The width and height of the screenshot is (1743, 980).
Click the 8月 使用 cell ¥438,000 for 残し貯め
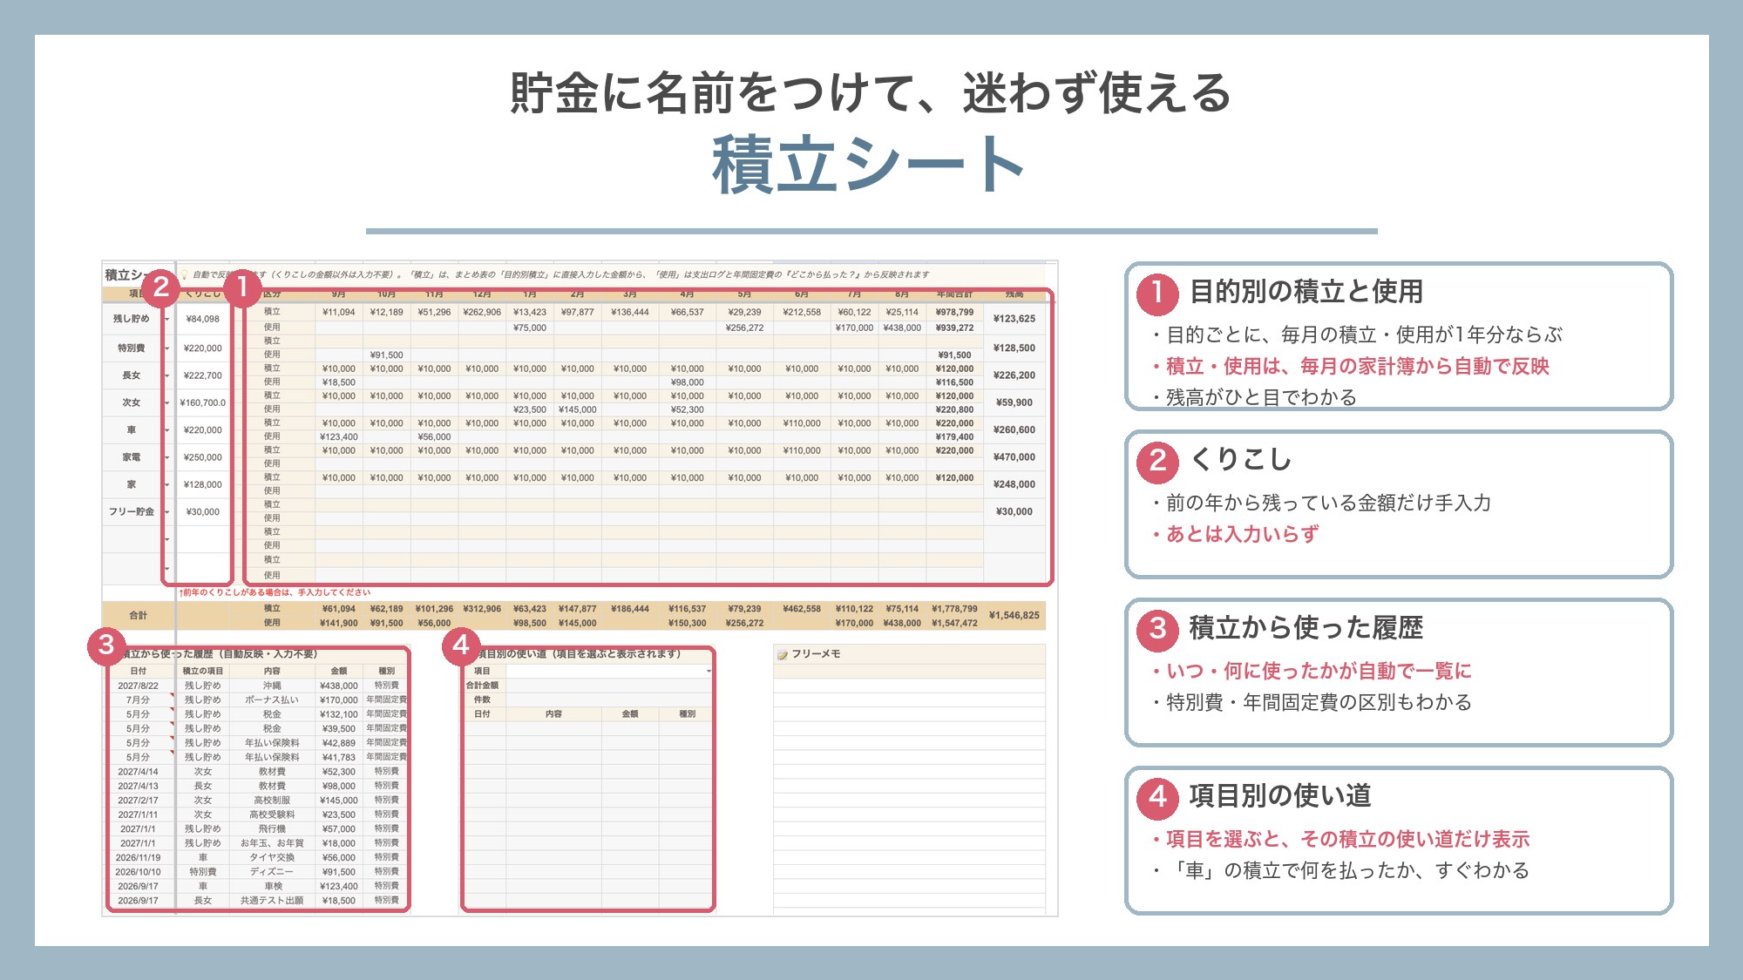902,328
